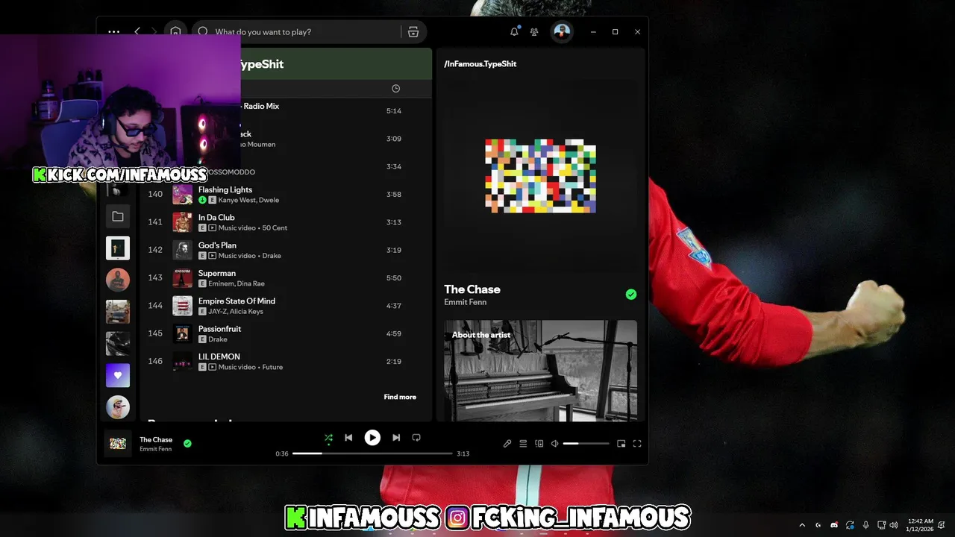
Task: Click the bottom bar album art thumbnail
Action: pyautogui.click(x=118, y=443)
